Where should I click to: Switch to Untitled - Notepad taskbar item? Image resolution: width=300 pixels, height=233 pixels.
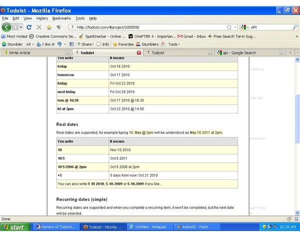[150, 227]
